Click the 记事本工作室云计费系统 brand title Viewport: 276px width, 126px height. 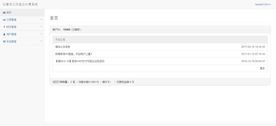point(20,4)
